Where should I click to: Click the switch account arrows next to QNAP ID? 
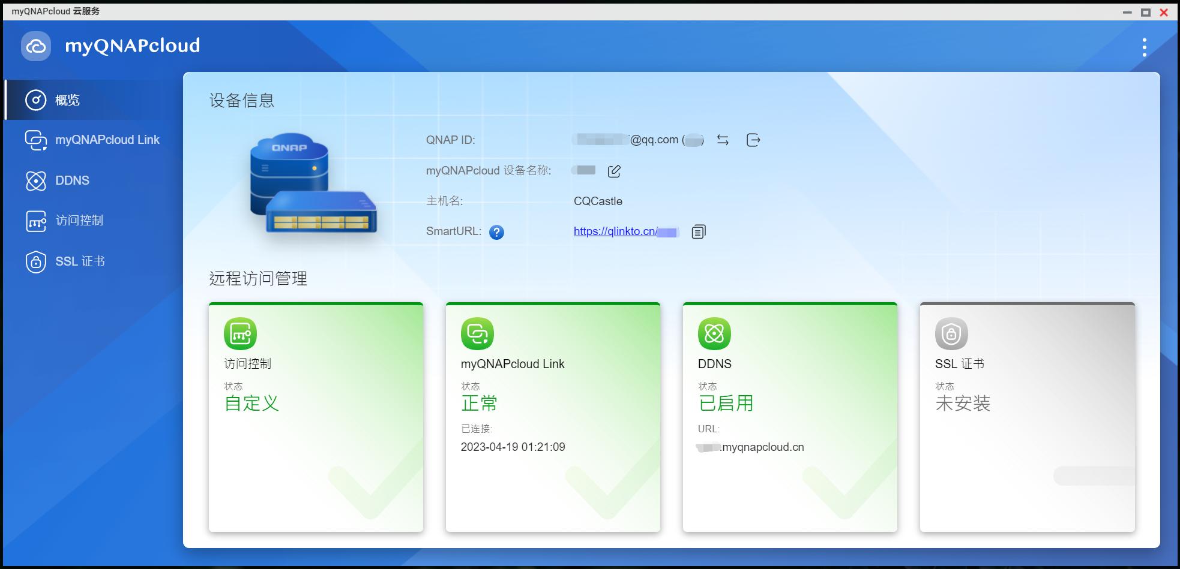723,139
